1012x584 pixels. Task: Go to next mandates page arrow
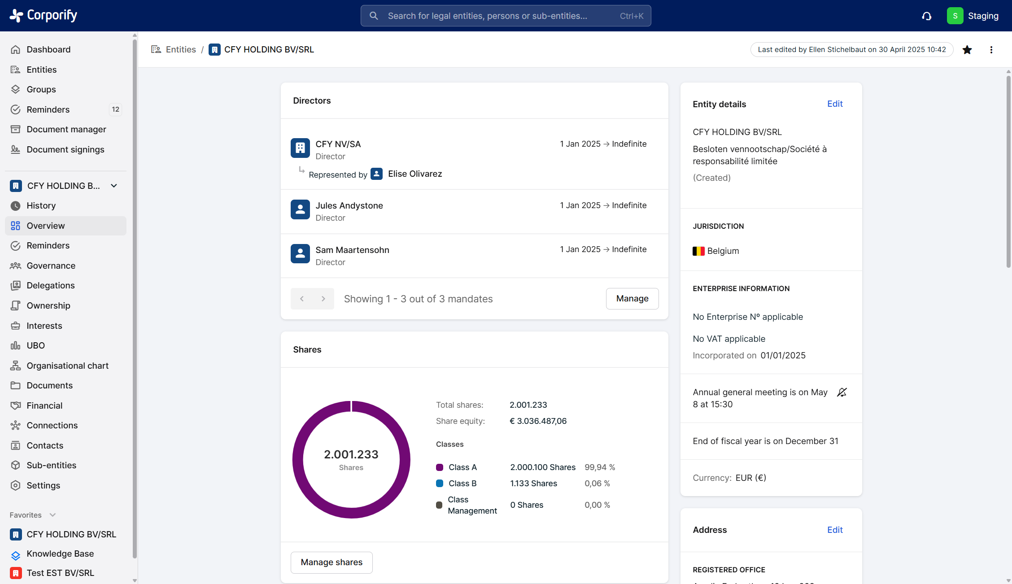coord(323,299)
